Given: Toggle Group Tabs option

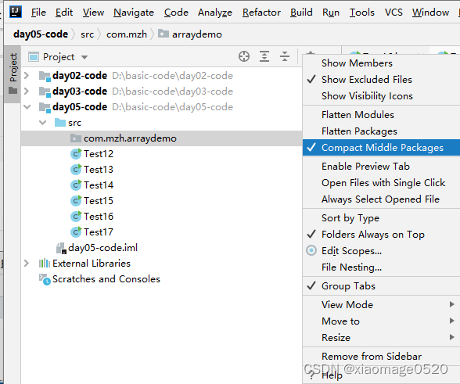Looking at the screenshot, I should tap(382, 286).
